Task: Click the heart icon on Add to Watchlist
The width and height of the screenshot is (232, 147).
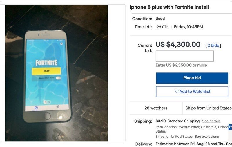Action: (x=177, y=92)
